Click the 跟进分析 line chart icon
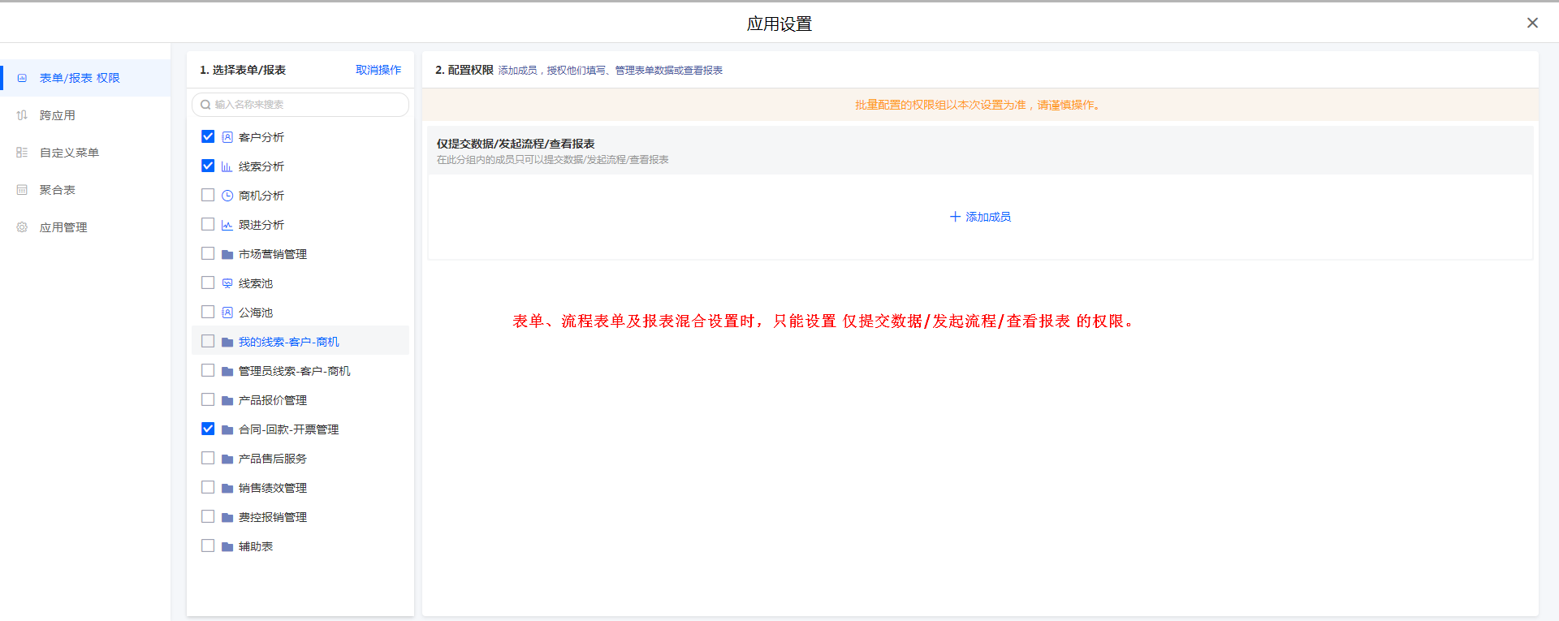 227,225
